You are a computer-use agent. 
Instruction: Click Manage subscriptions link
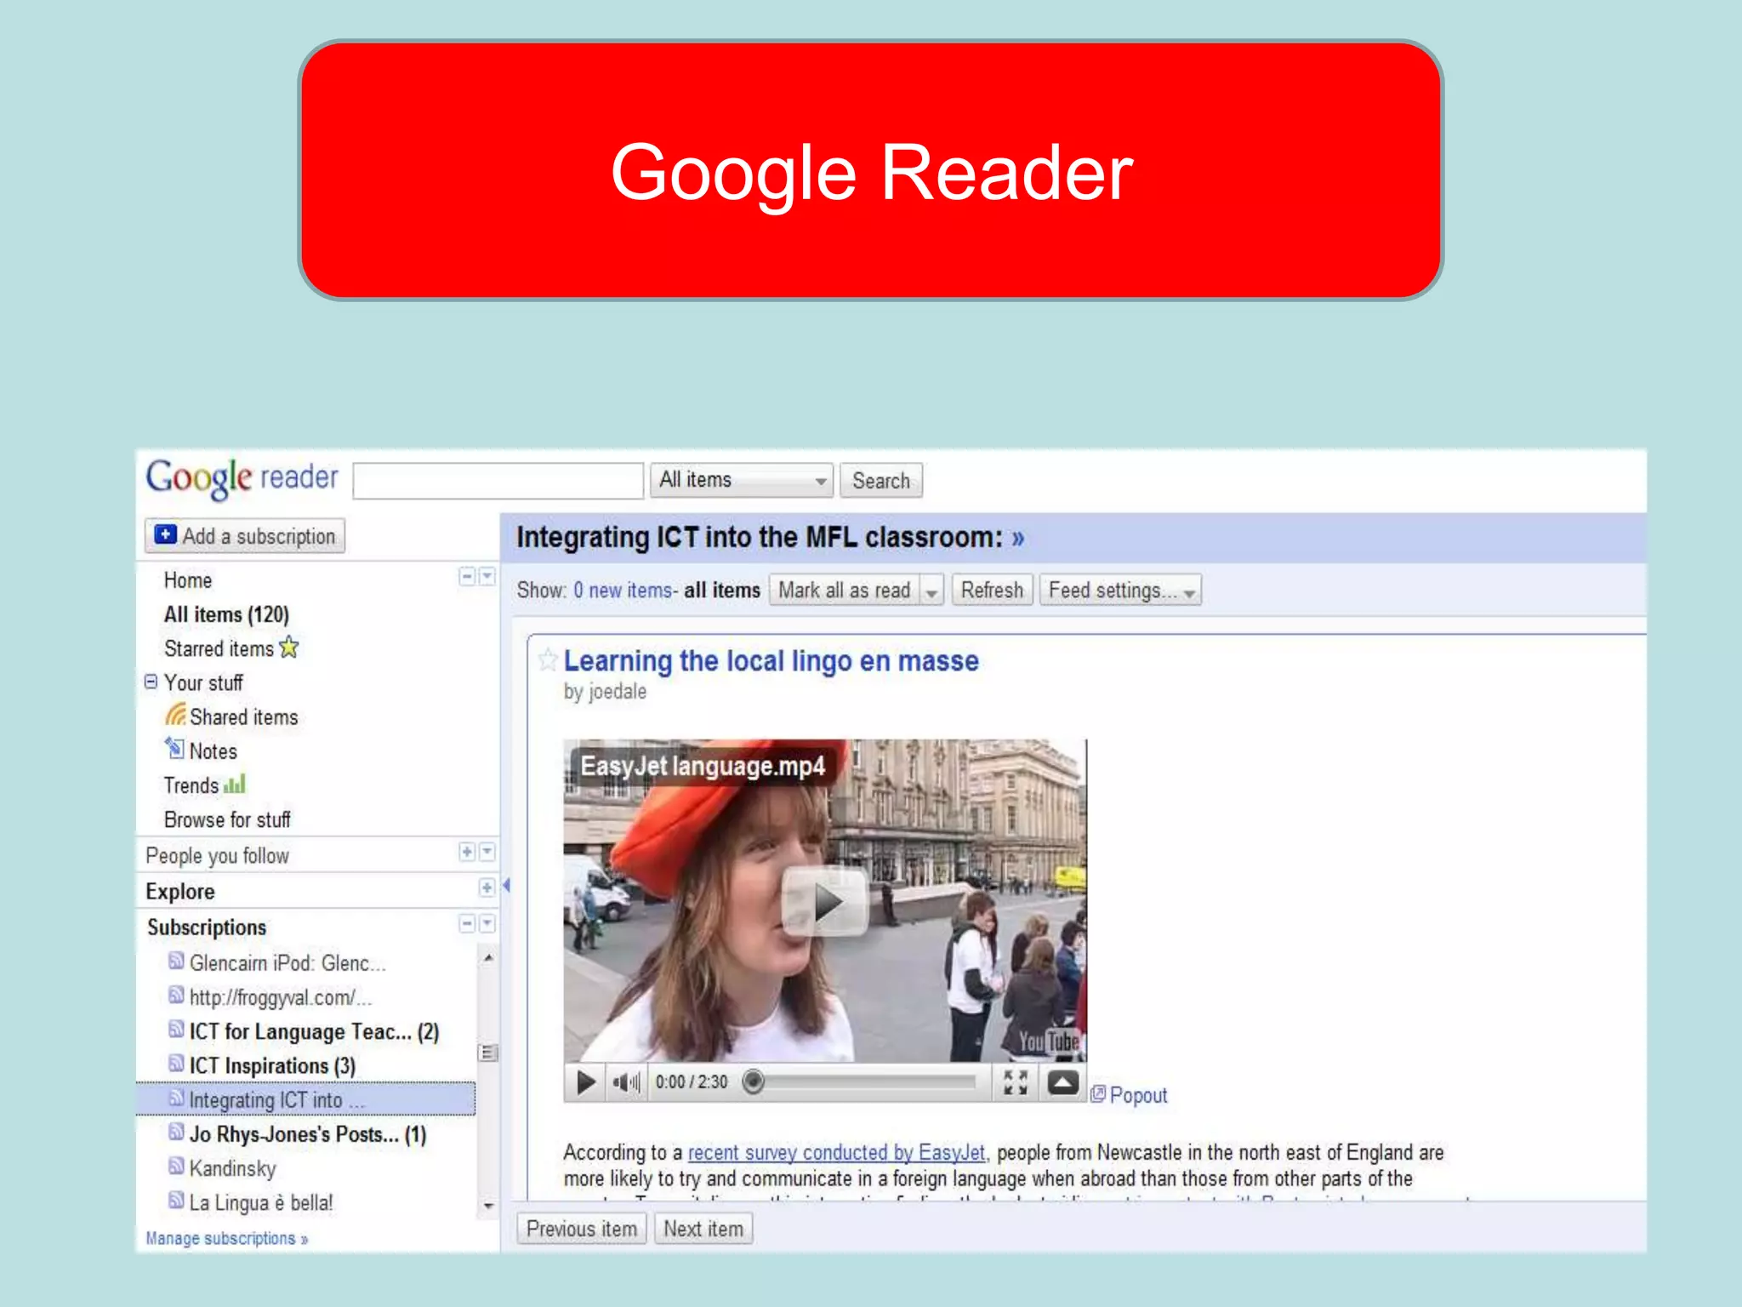[226, 1239]
